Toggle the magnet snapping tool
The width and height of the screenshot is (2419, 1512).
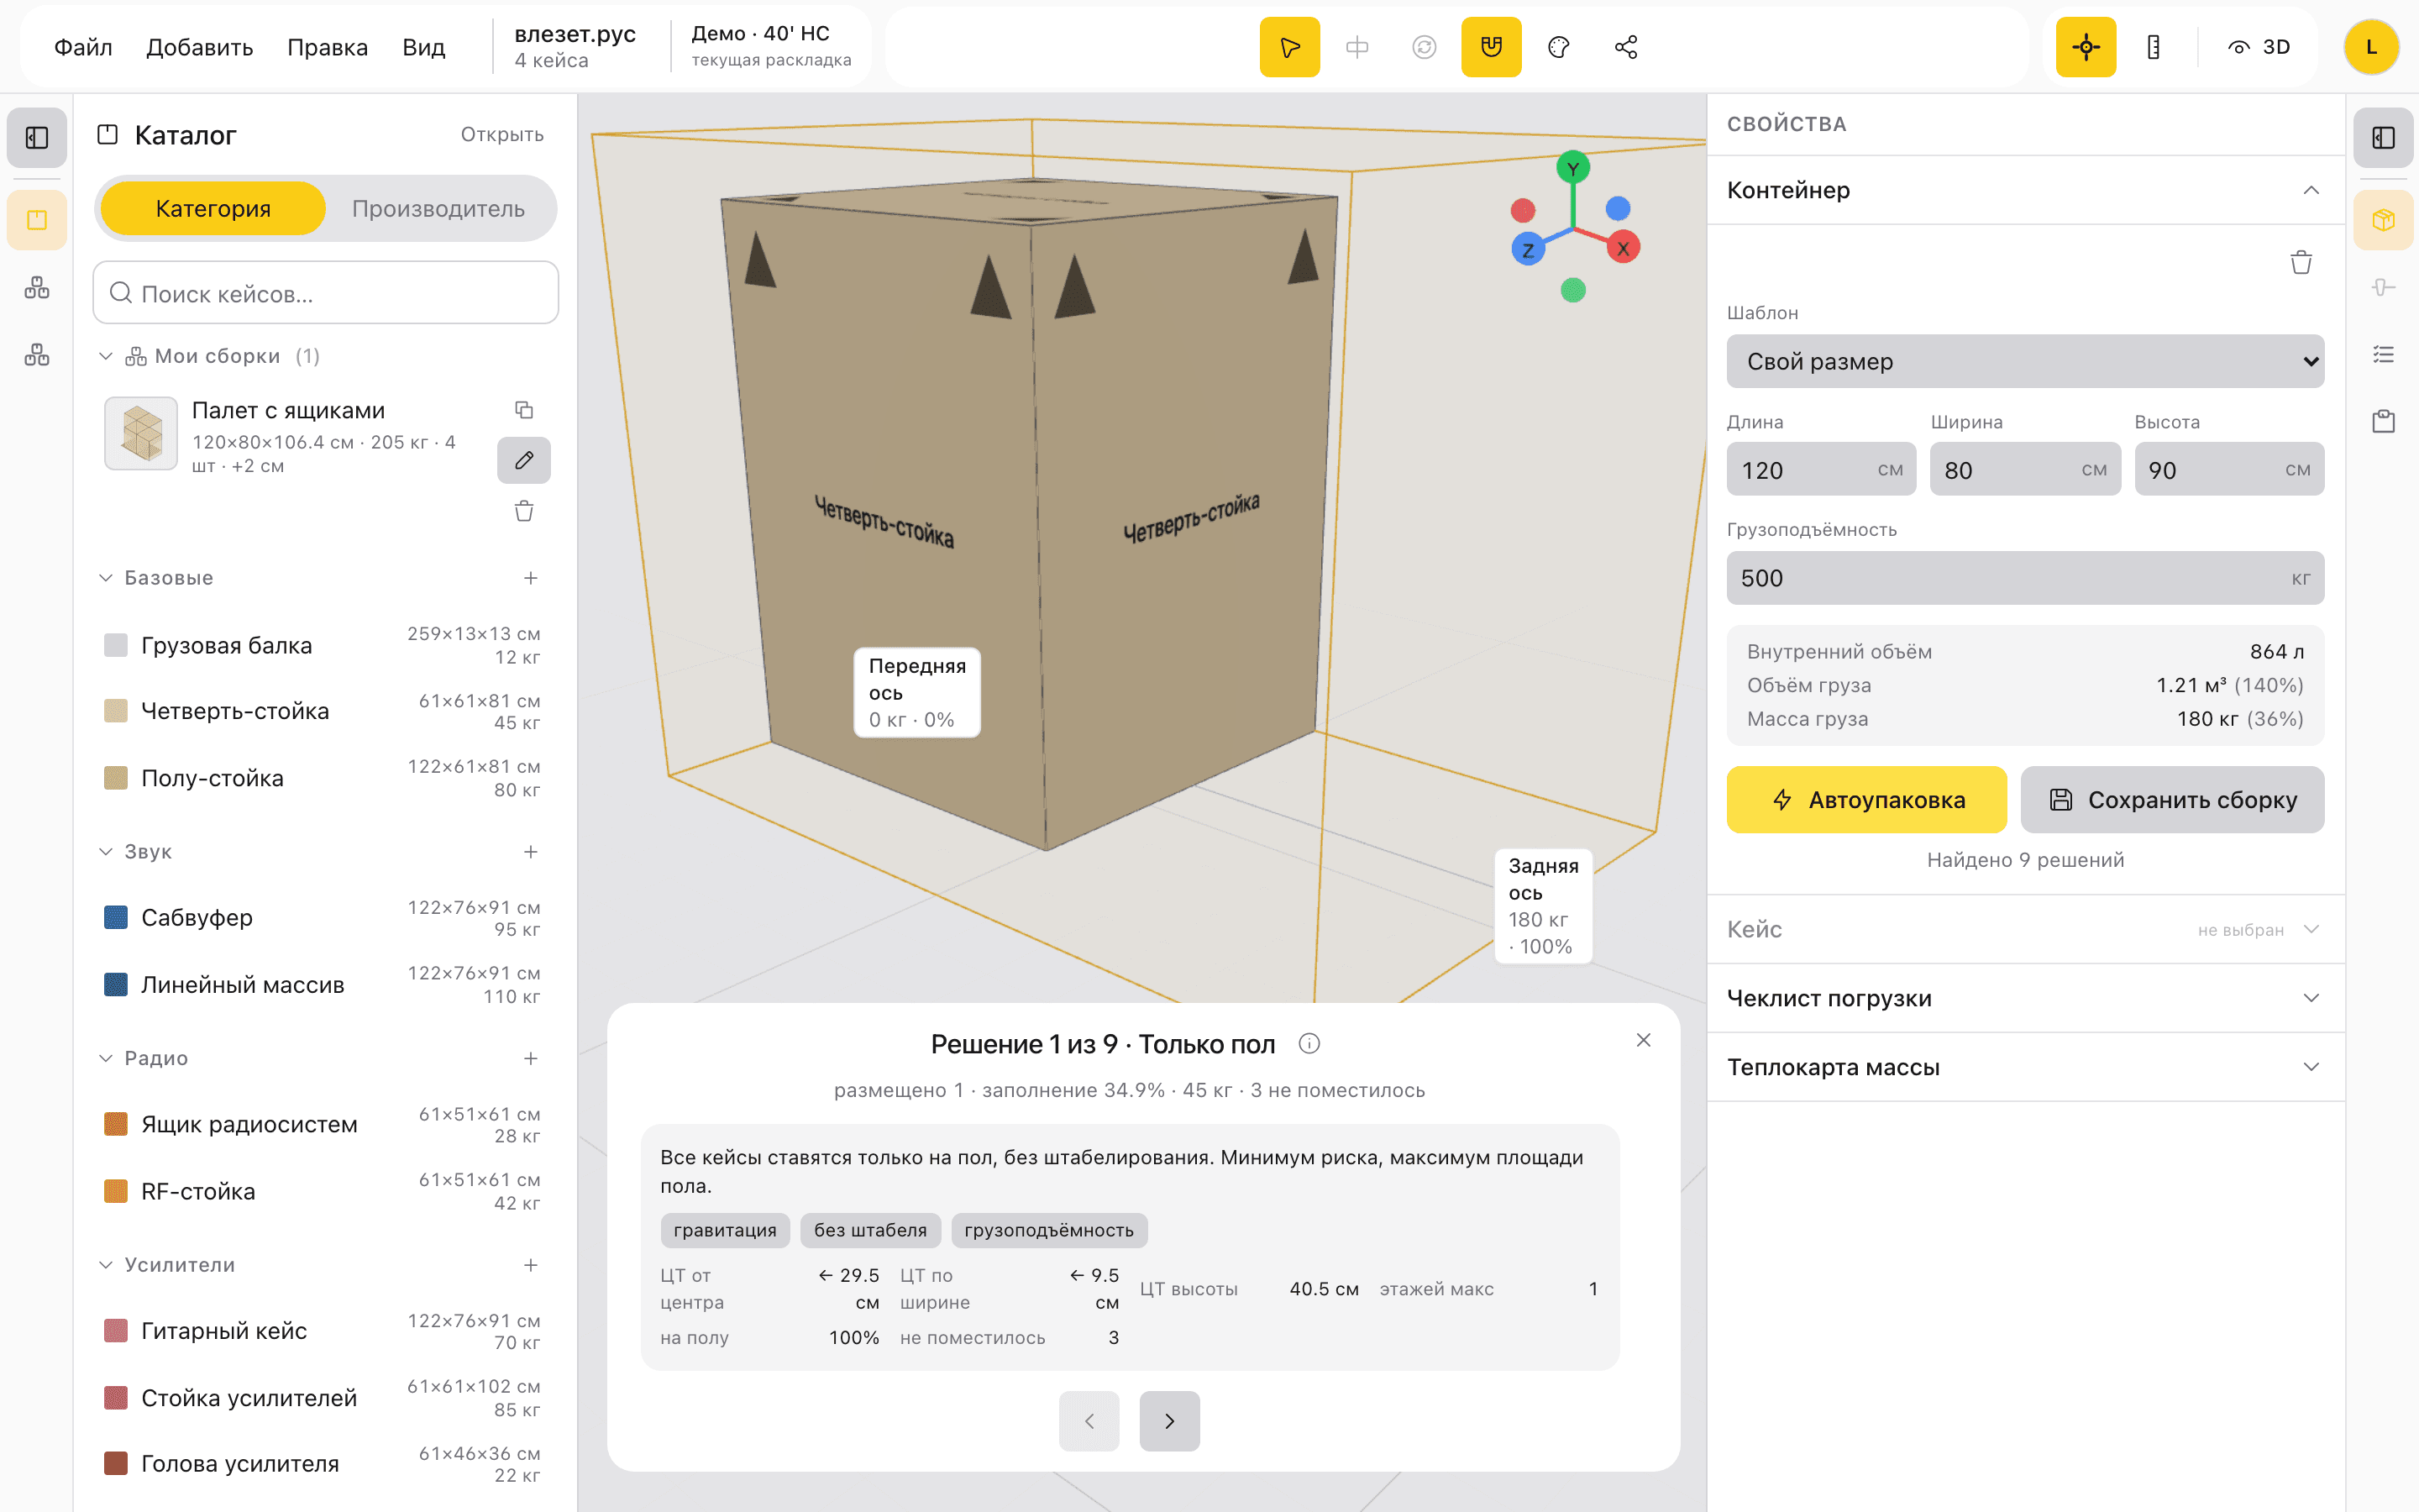[1490, 47]
